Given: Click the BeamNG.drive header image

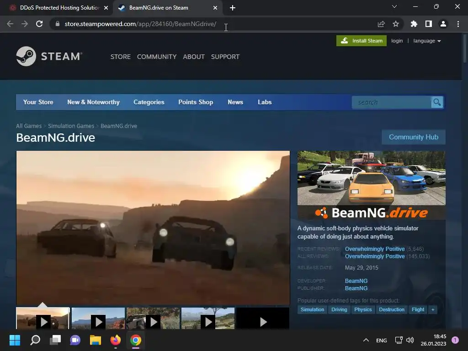Looking at the screenshot, I should [371, 186].
